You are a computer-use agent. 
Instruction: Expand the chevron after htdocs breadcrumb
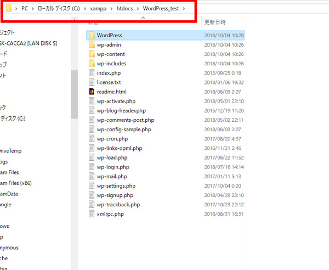tap(138, 9)
